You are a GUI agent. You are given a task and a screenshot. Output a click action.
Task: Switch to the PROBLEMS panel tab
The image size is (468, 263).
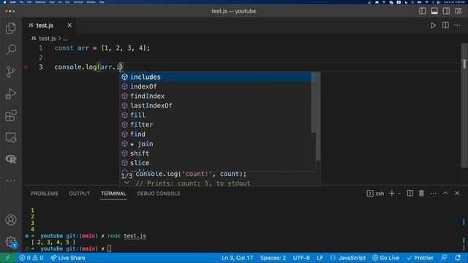click(x=45, y=194)
